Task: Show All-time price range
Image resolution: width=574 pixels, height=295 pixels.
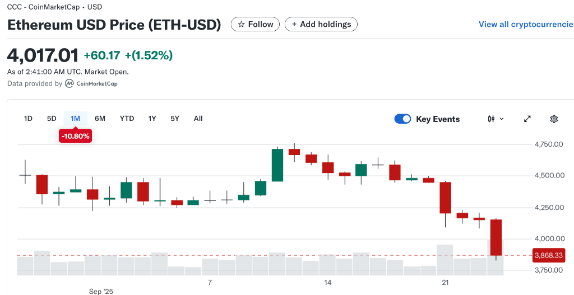Action: (198, 118)
